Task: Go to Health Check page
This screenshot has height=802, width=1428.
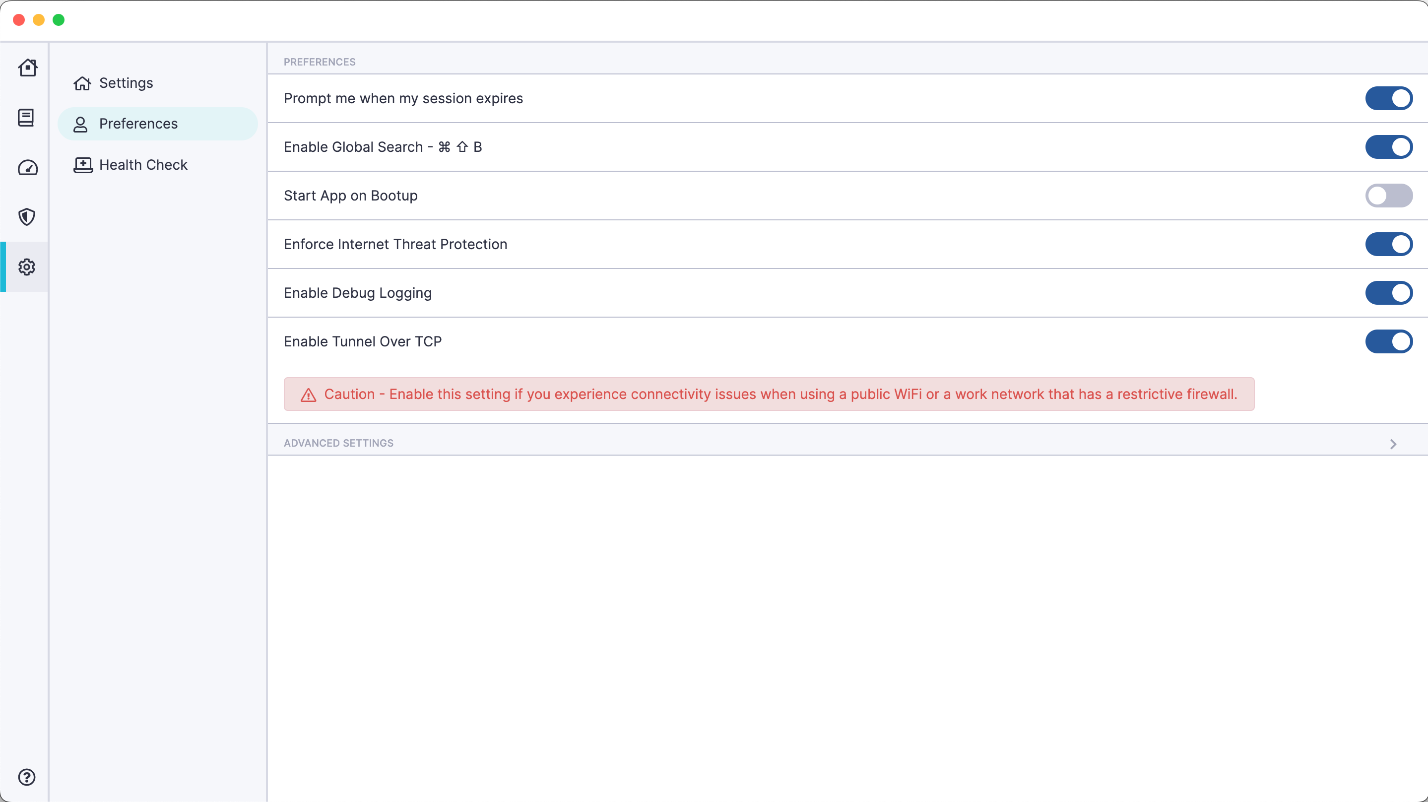Action: (143, 165)
